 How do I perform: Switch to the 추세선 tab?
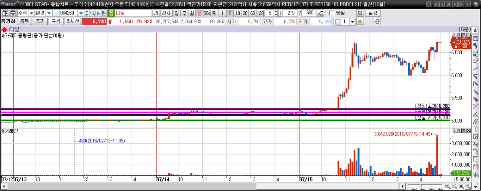pyautogui.click(x=72, y=21)
